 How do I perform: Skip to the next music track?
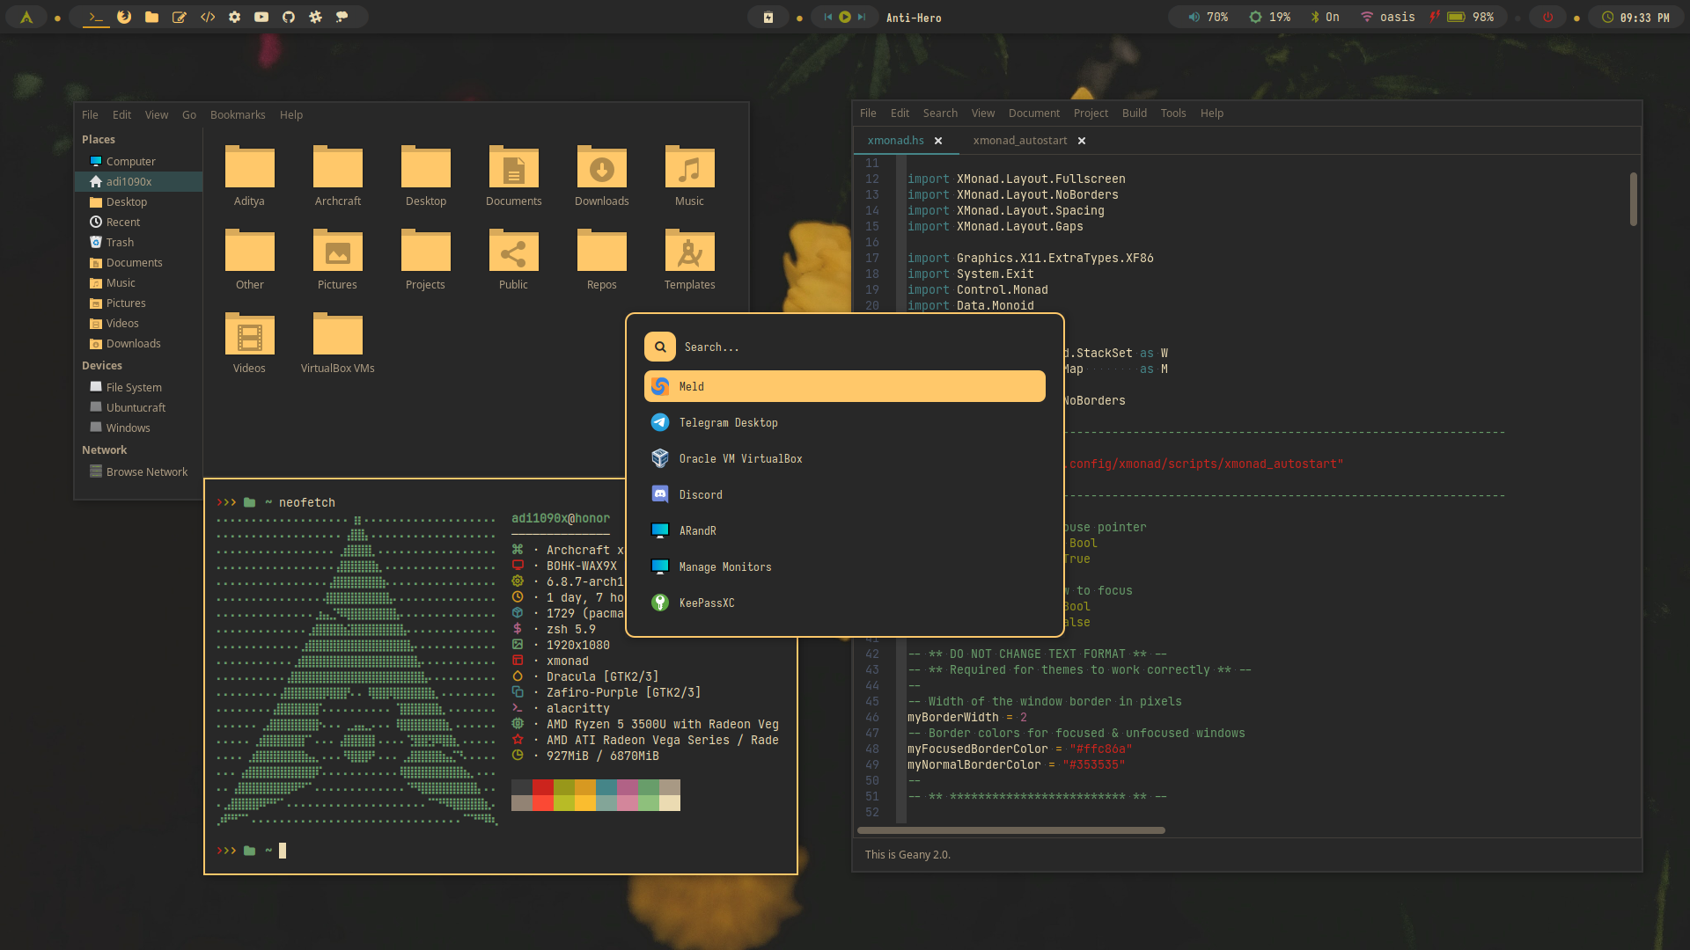[862, 17]
